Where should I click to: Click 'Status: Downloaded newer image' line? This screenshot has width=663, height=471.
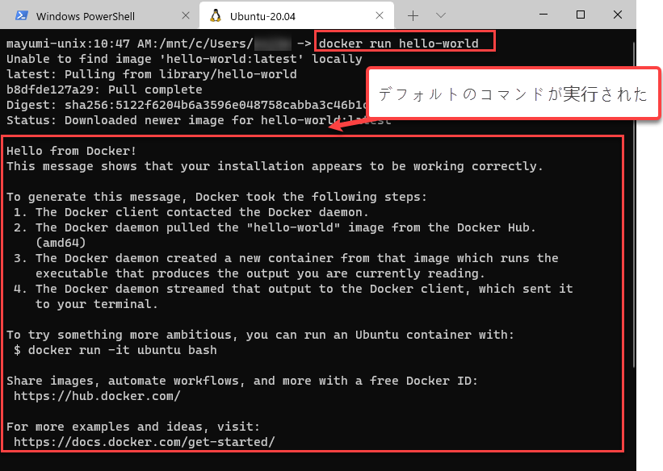[199, 120]
